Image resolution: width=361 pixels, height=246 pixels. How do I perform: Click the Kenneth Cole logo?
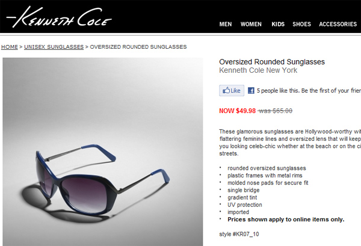59,17
